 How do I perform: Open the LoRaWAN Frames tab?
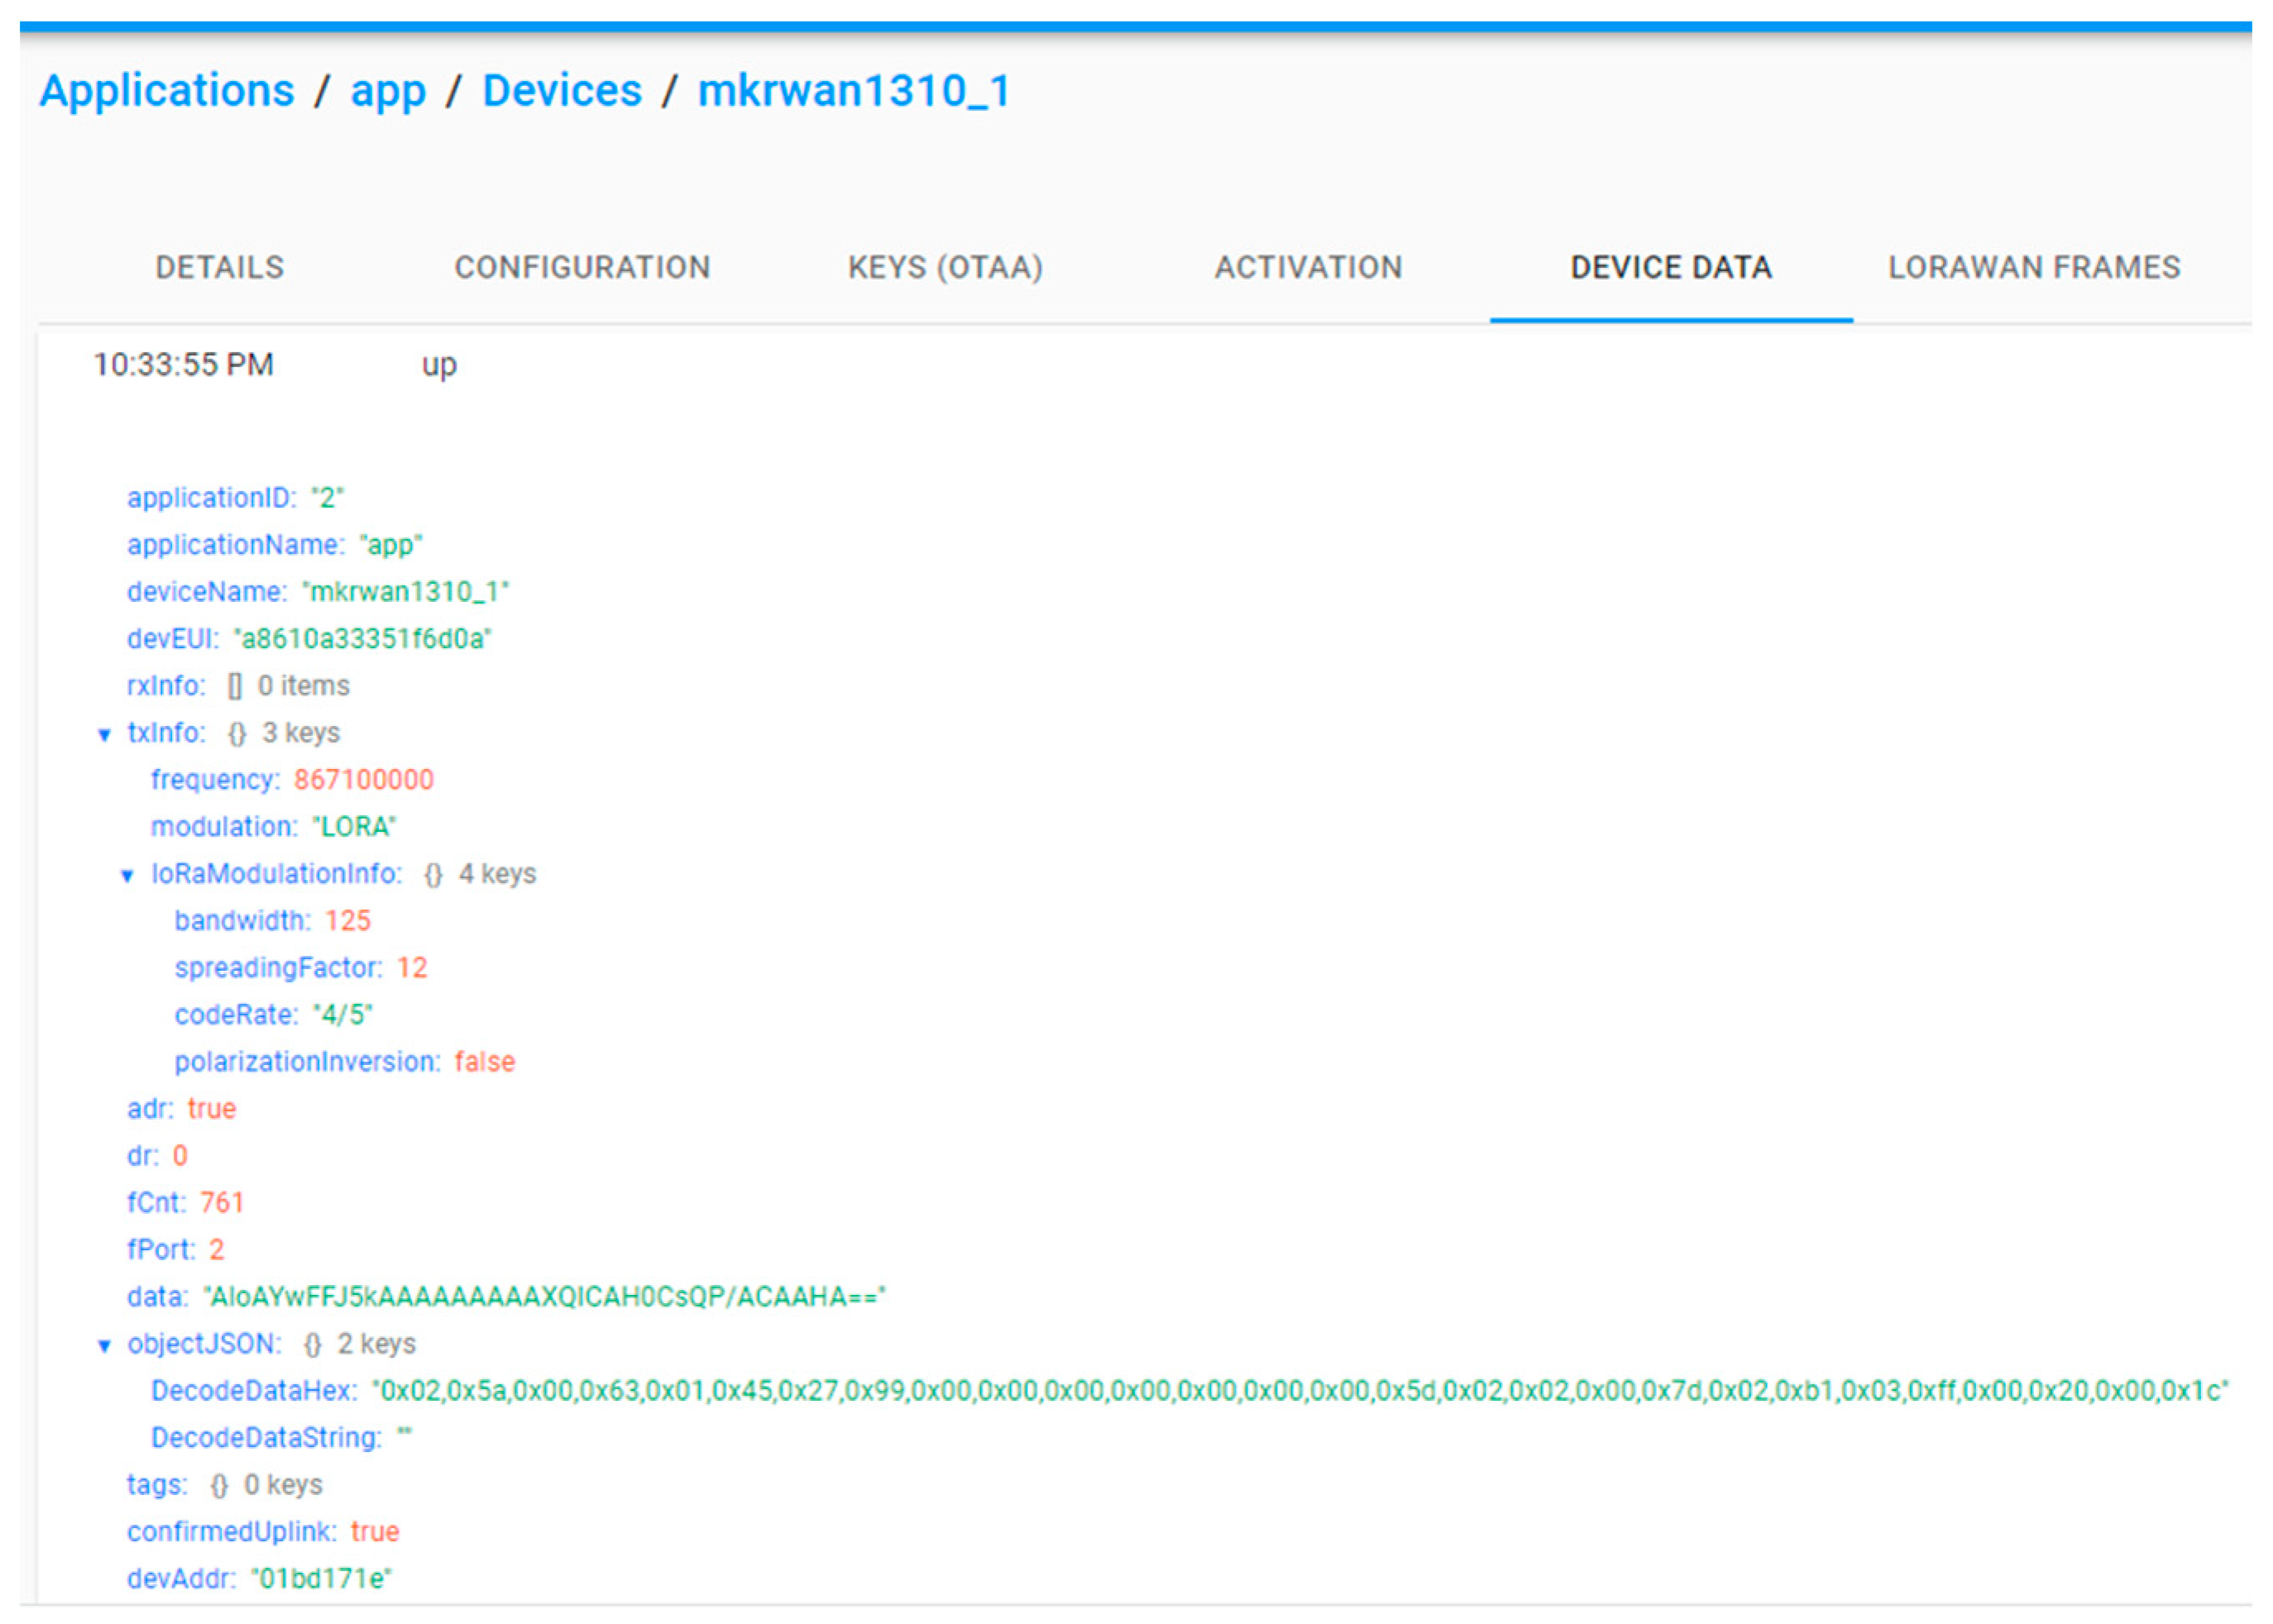click(x=2034, y=267)
